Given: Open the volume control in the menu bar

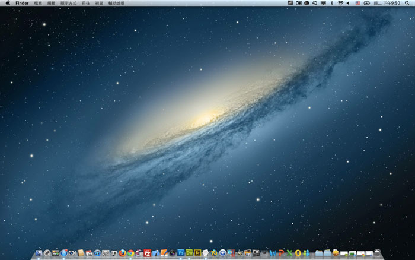Looking at the screenshot, I should click(348, 3).
